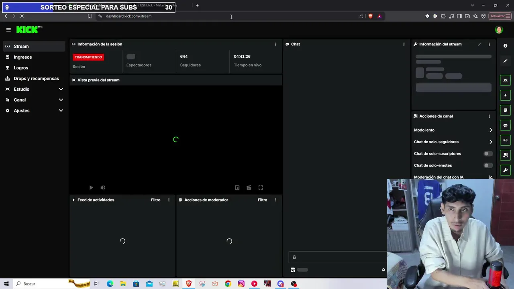Click the pencil edit icon in right rail
The height and width of the screenshot is (289, 514).
click(505, 61)
